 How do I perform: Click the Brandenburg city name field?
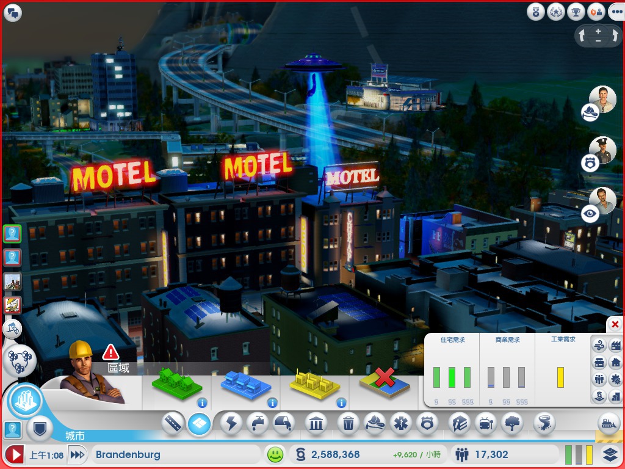click(x=175, y=454)
